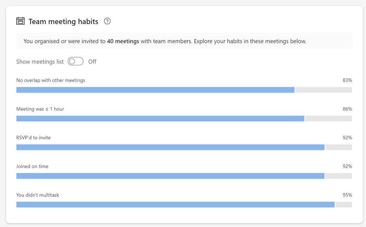
Task: Select the Joined on time label
Action: pos(32,167)
